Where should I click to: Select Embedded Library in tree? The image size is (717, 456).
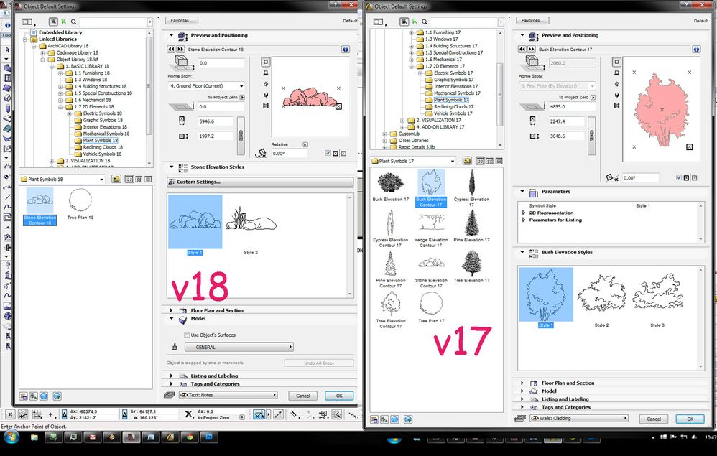(x=60, y=32)
